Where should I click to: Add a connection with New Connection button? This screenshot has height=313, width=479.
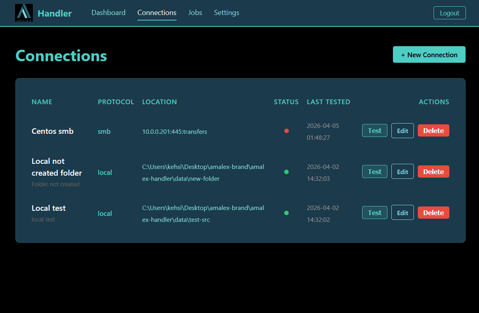coord(429,54)
